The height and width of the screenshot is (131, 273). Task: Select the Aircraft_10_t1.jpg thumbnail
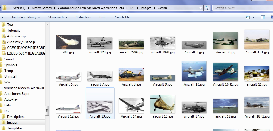(x=225, y=72)
